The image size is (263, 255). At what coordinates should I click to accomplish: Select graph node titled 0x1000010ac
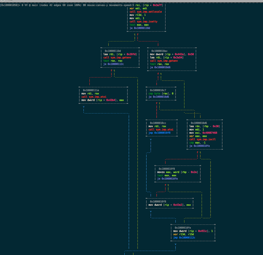(x=159, y=51)
